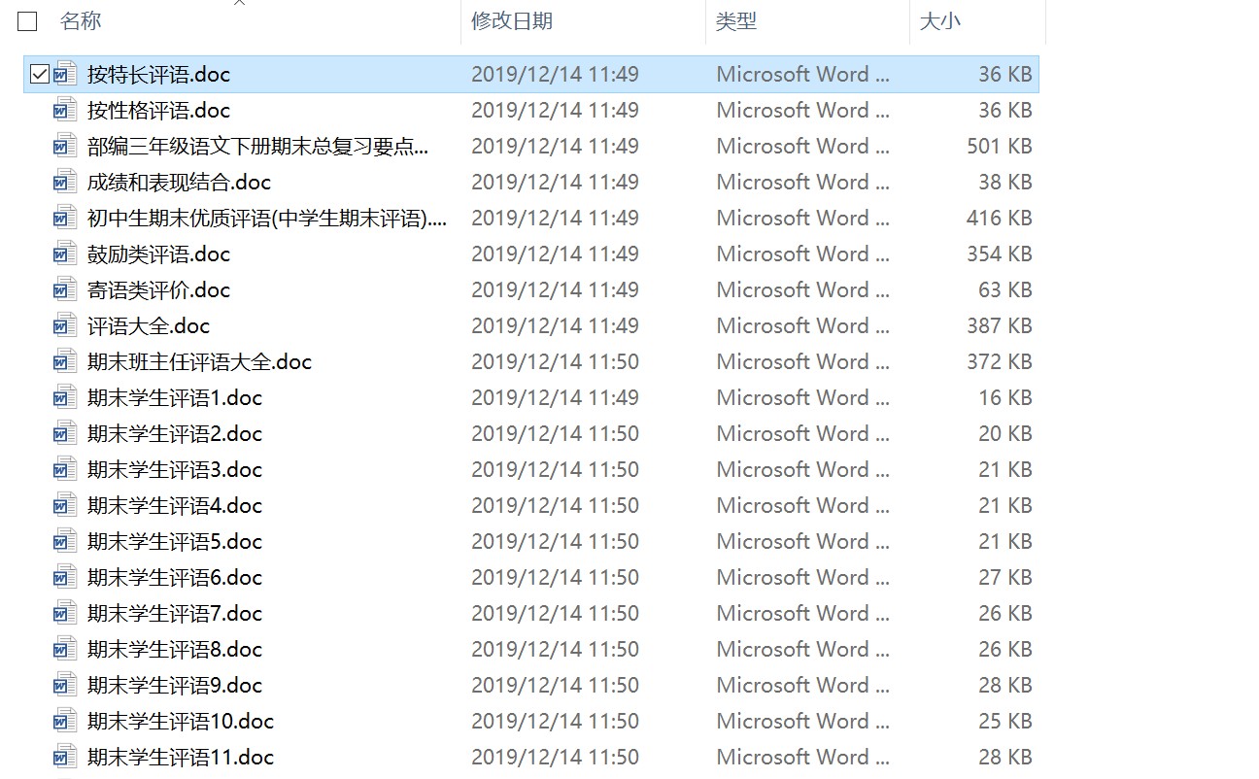Click the Word icon of 期末学生评语11.doc

(x=65, y=757)
